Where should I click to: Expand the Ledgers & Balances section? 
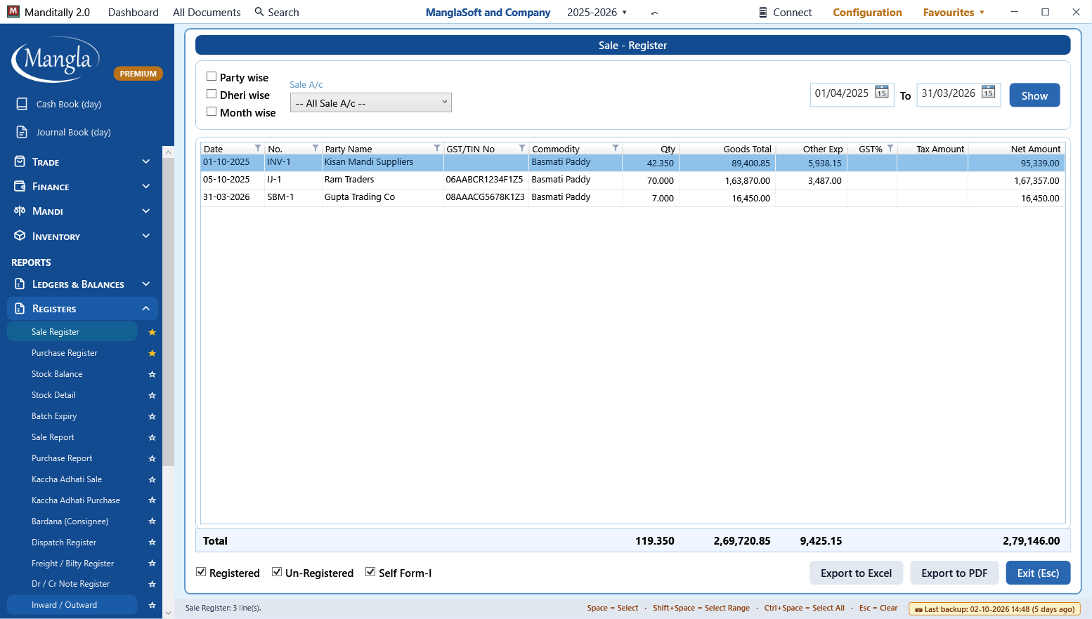click(x=83, y=284)
